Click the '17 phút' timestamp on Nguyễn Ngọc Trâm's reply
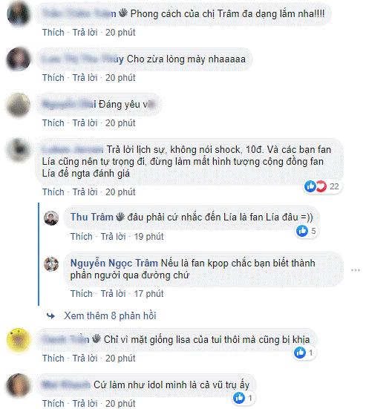366x409 pixels. pyautogui.click(x=148, y=294)
